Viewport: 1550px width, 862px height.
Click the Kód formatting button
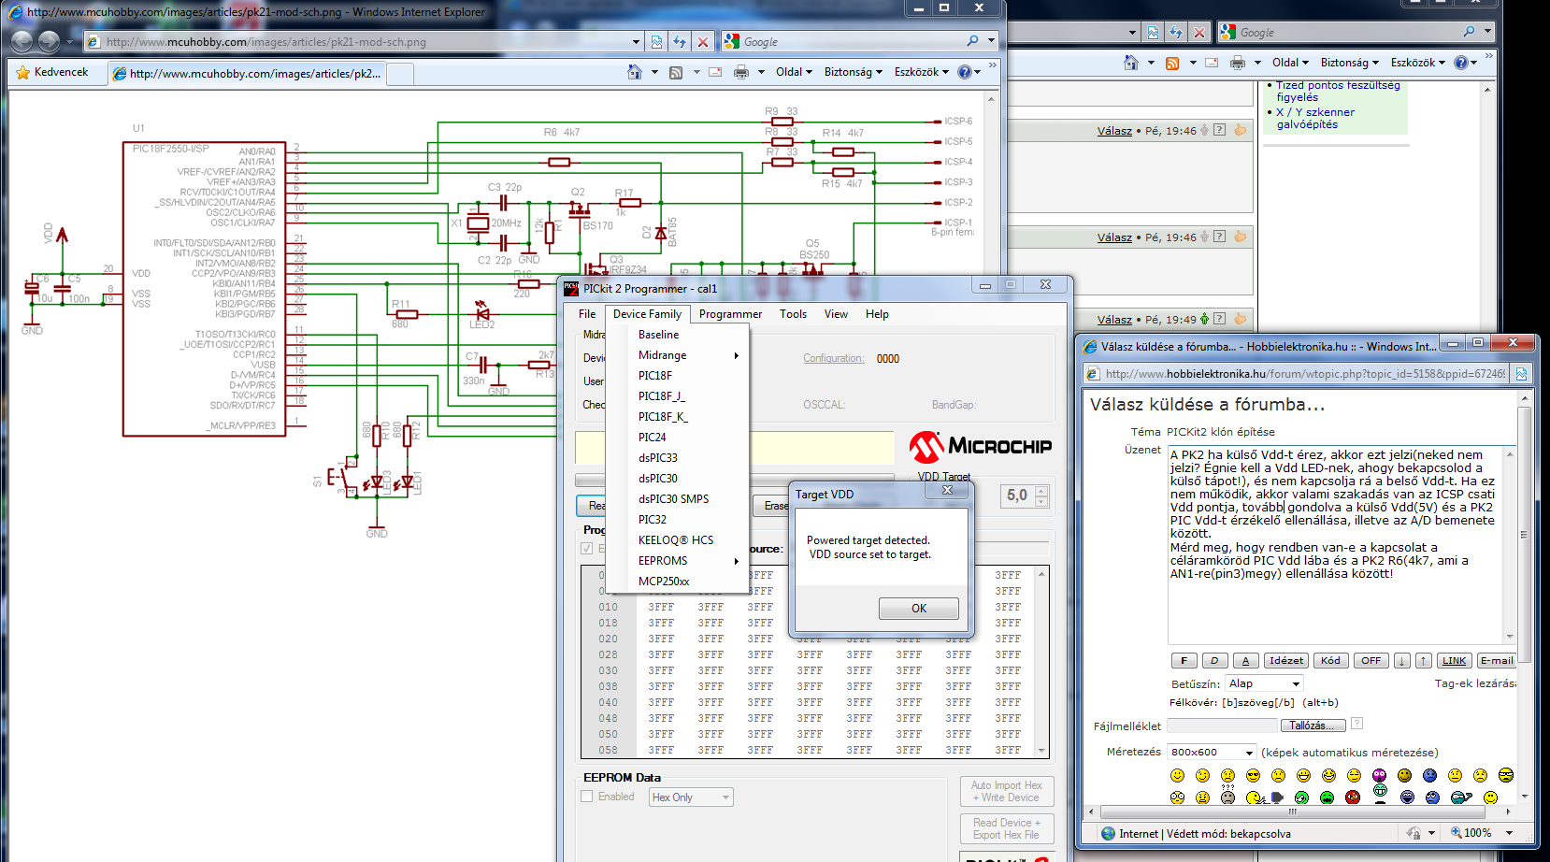(x=1330, y=661)
